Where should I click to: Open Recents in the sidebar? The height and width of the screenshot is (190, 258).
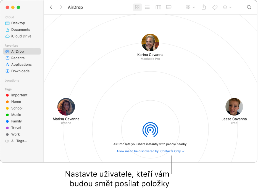coord(22,58)
